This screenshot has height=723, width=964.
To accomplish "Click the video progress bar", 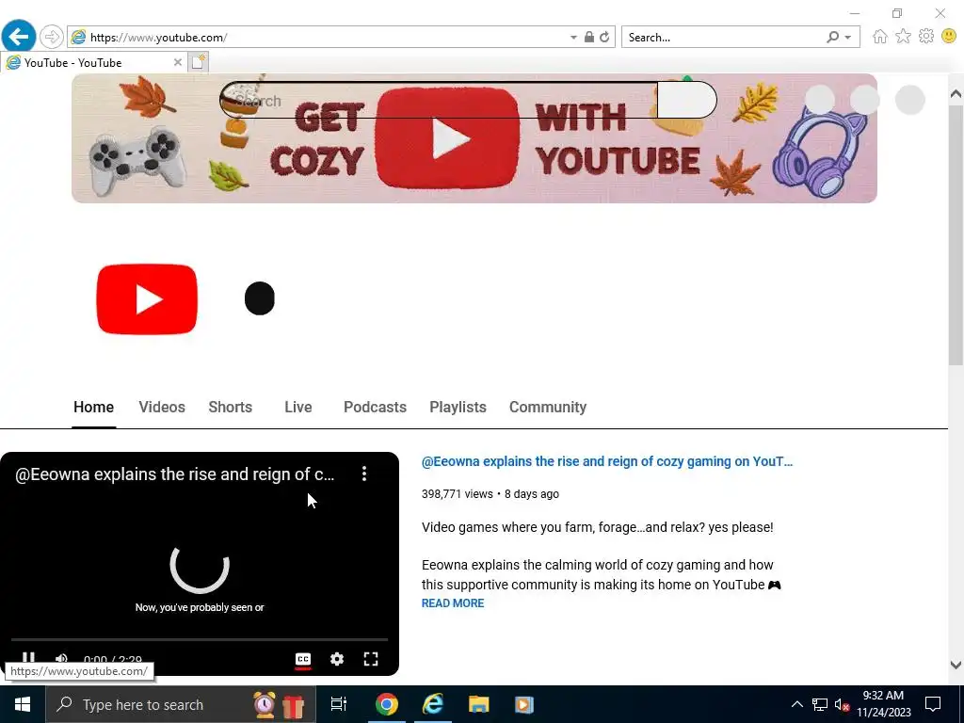I will pyautogui.click(x=200, y=640).
